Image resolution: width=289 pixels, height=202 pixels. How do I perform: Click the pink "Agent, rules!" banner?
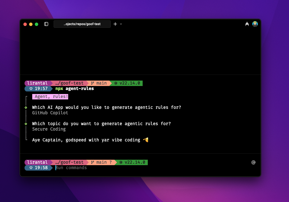coord(50,97)
